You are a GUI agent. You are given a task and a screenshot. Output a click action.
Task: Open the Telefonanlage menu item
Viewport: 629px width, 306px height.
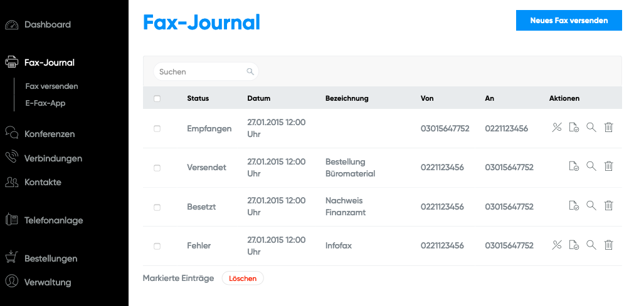53,220
